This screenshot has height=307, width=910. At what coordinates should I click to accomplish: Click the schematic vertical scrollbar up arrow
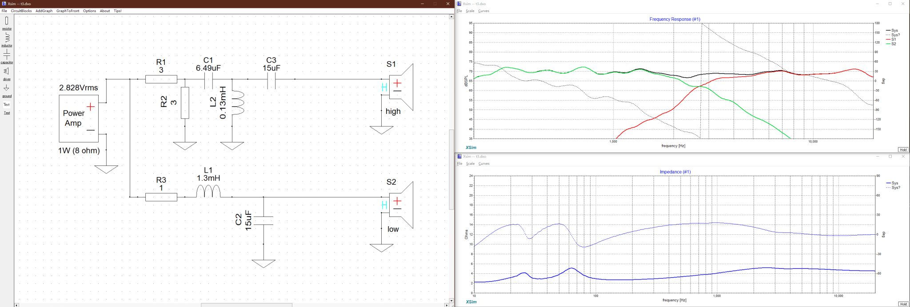451,16
